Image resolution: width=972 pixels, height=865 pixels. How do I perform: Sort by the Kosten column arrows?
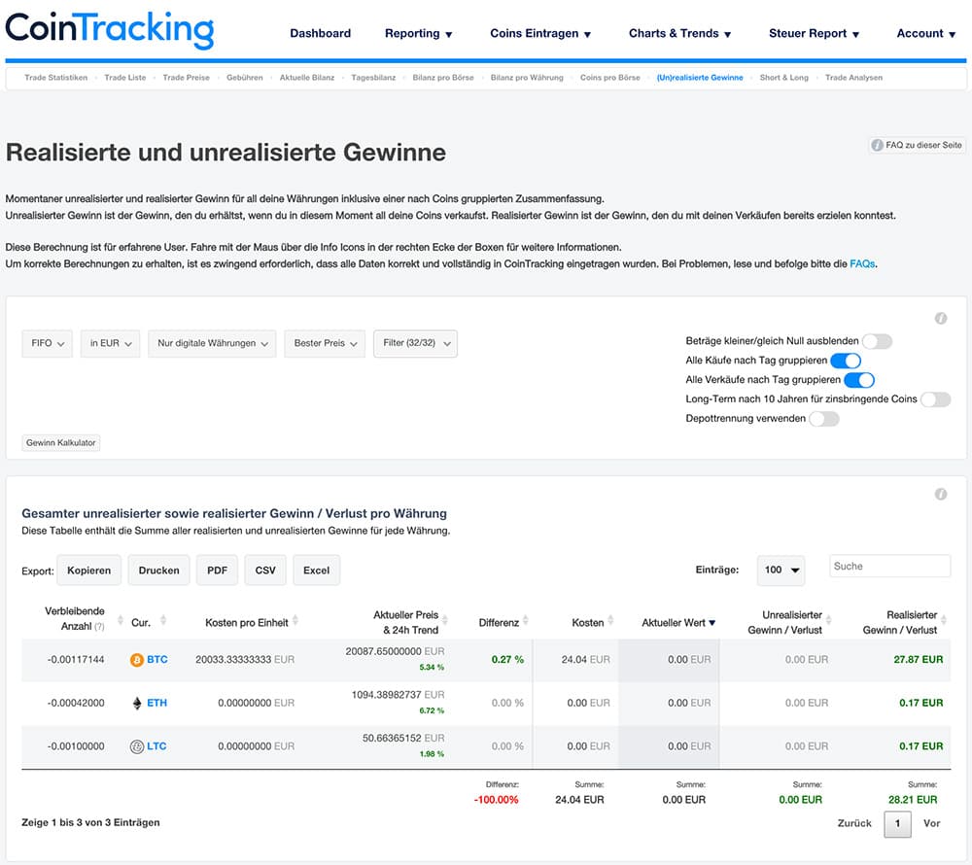tap(610, 620)
